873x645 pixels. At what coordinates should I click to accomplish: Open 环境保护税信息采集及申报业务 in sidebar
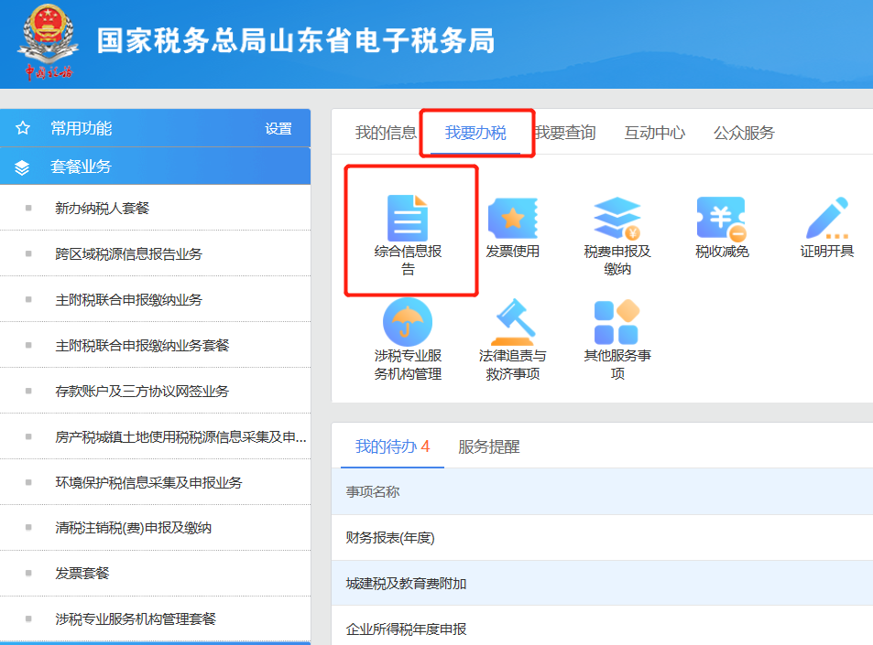click(x=156, y=482)
